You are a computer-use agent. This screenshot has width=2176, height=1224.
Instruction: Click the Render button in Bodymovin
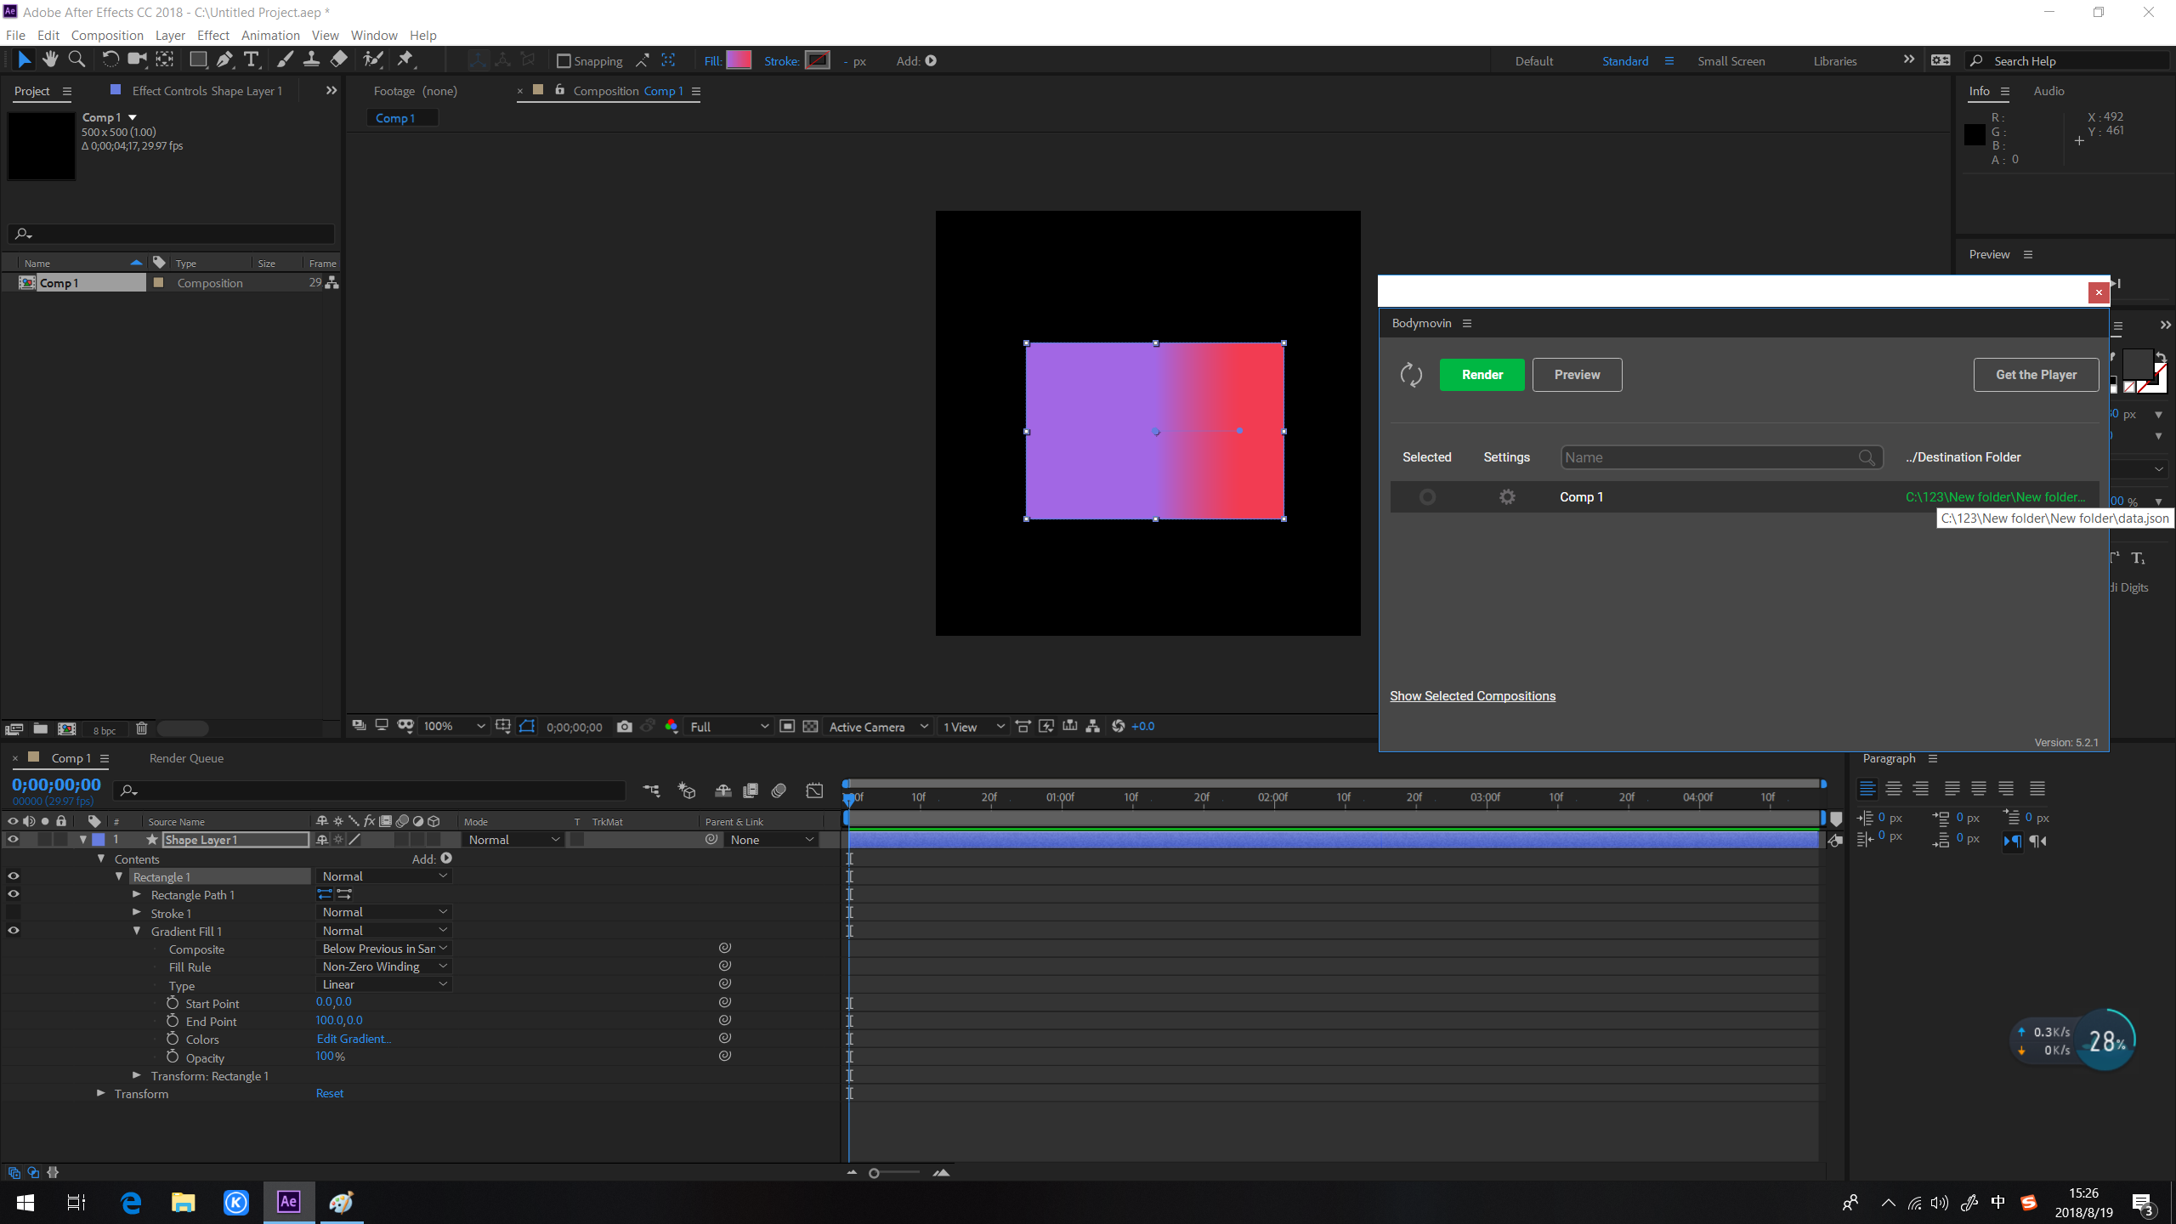tap(1482, 374)
